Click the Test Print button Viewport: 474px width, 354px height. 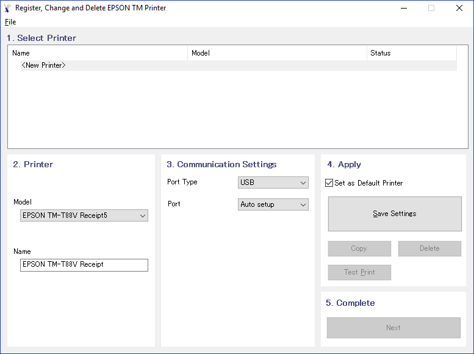359,272
